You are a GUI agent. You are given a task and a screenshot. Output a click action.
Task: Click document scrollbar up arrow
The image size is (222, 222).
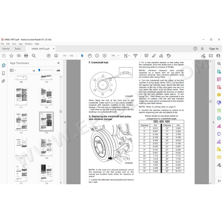[x=210, y=61]
